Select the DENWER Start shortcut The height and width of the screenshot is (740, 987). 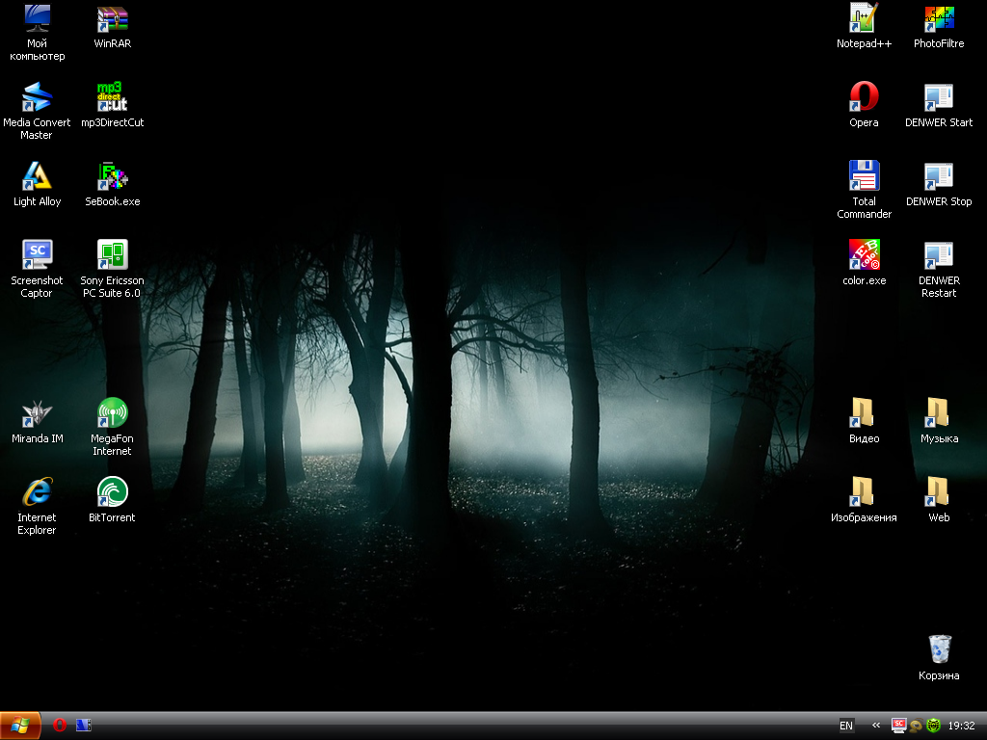point(939,97)
